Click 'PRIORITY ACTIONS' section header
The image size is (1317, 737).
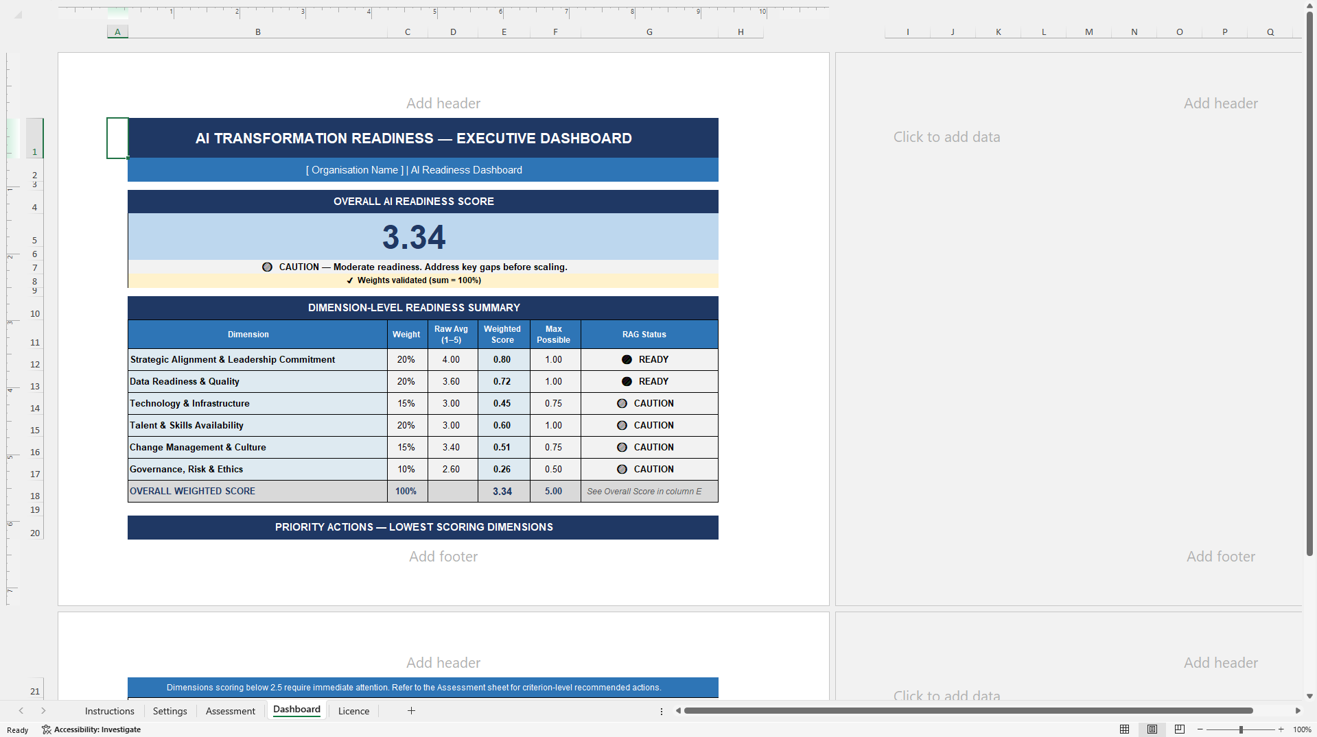pyautogui.click(x=423, y=527)
